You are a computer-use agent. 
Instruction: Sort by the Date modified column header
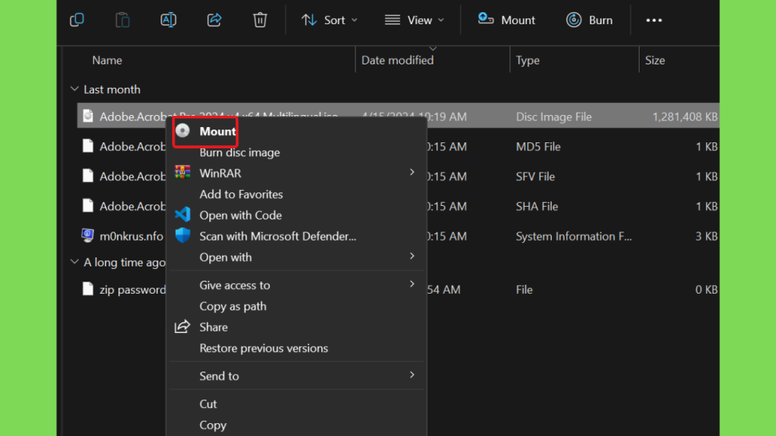point(397,61)
